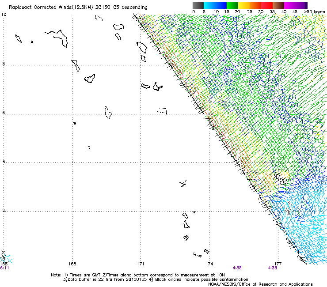Click the cyan-blue 5-15 knots legend band

tap(215, 5)
